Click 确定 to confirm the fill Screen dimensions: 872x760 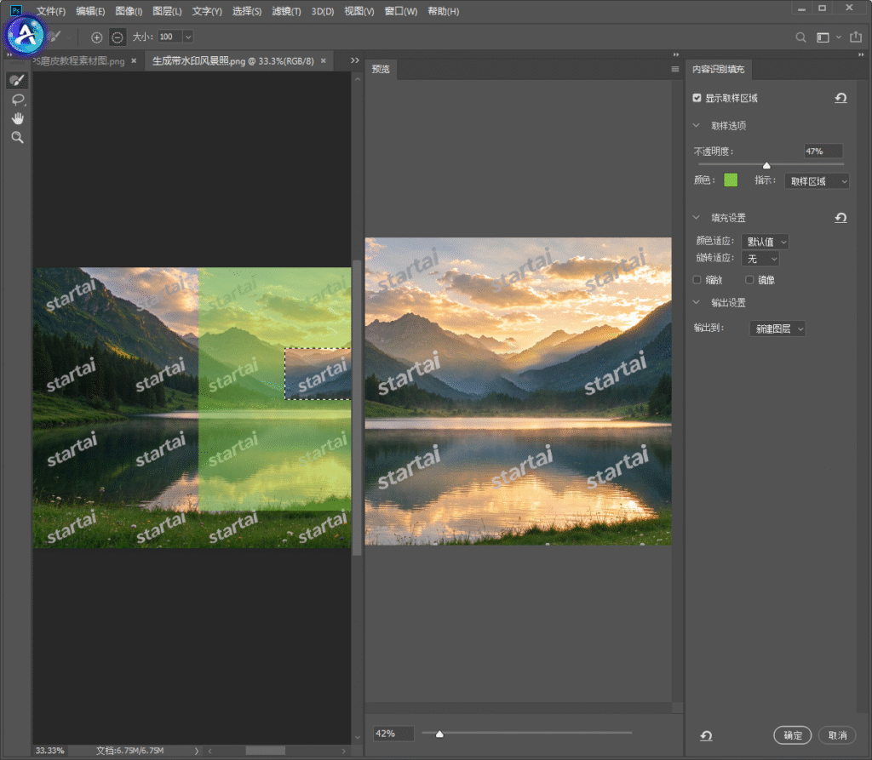pyautogui.click(x=793, y=735)
